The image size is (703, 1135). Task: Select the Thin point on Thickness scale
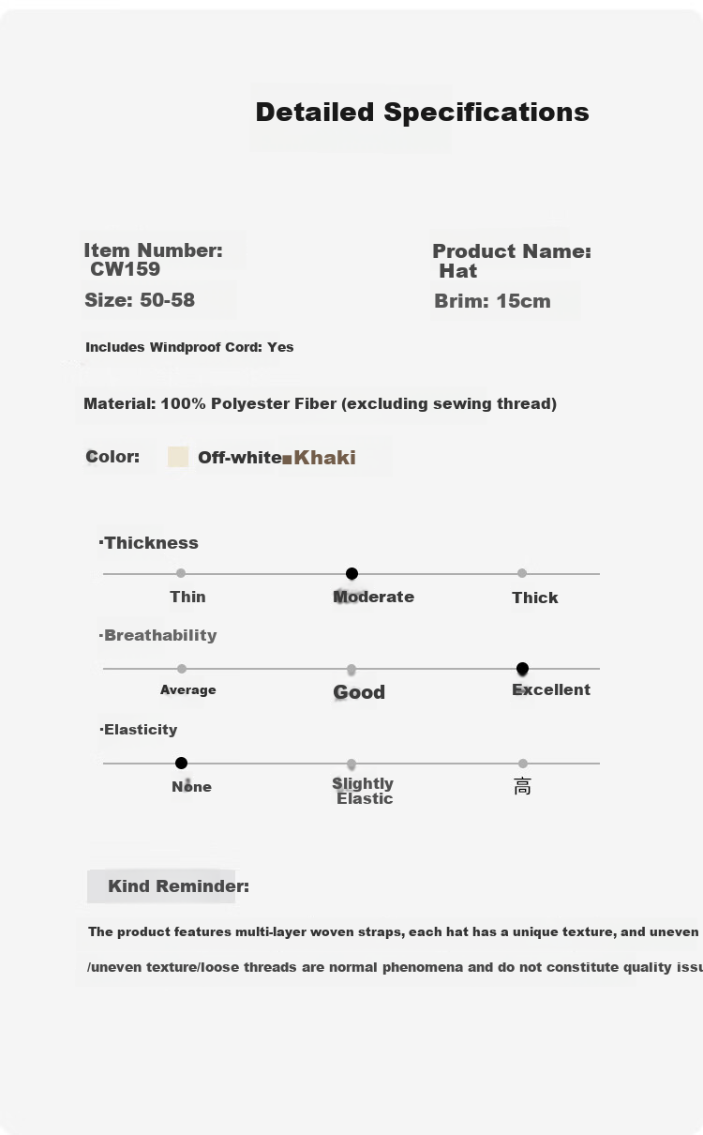tap(181, 573)
